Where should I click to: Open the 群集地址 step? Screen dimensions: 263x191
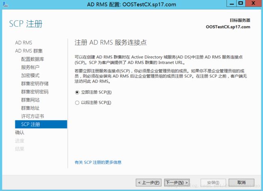coord(30,108)
